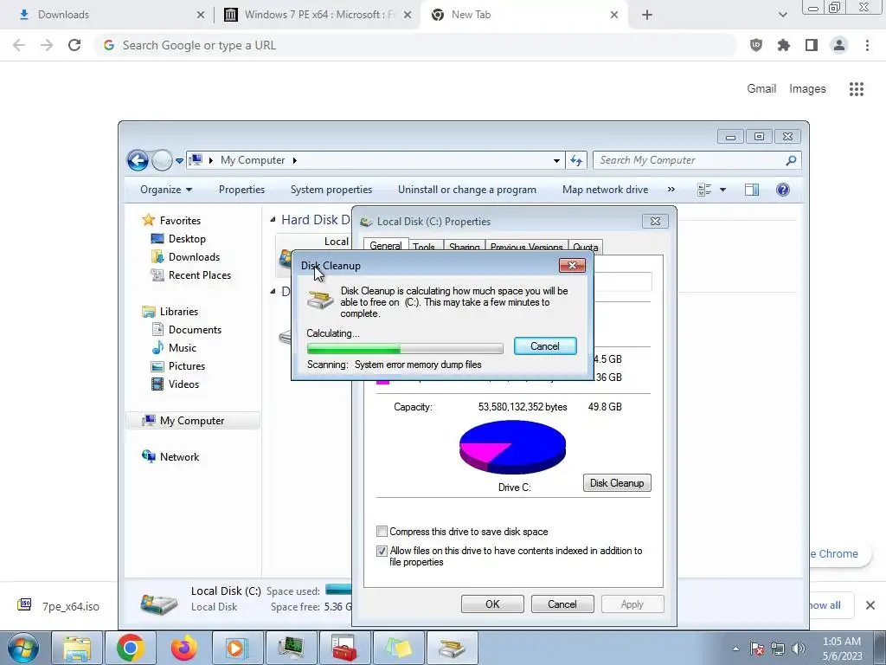Open Documents library
The image size is (886, 665).
195,330
